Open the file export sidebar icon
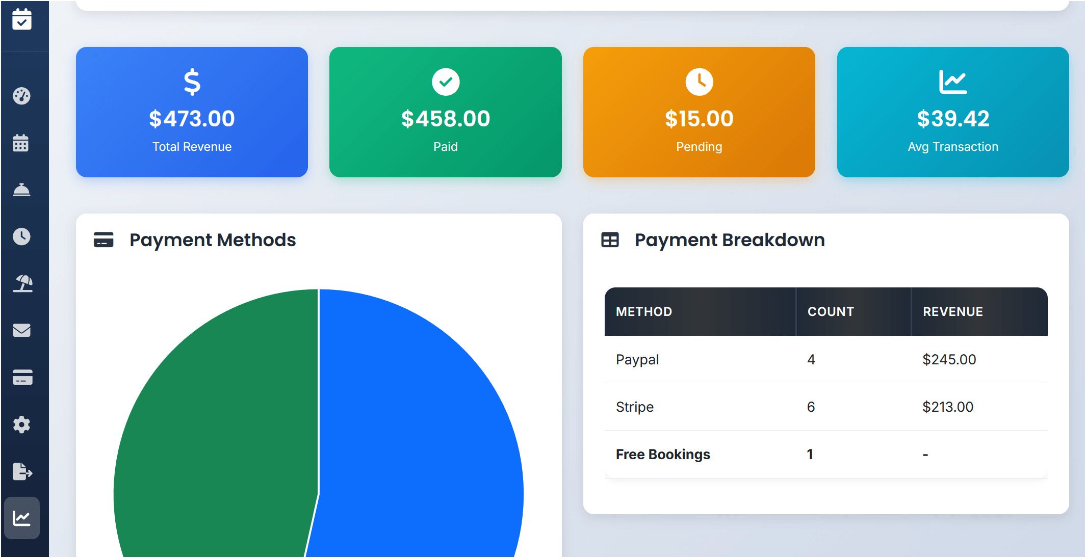 click(x=22, y=471)
